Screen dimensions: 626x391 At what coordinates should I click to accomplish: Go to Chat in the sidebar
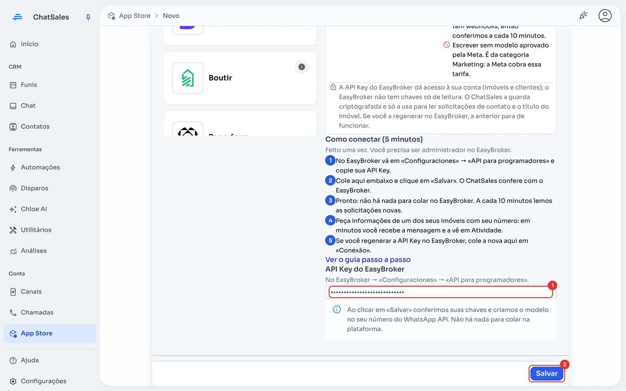point(50,106)
